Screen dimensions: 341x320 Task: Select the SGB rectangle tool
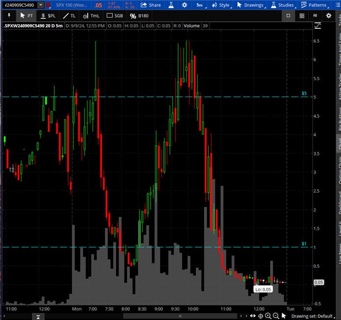point(115,16)
